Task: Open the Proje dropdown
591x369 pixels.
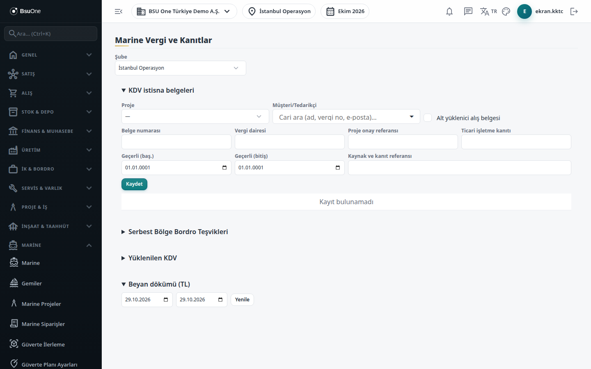Action: (195, 116)
